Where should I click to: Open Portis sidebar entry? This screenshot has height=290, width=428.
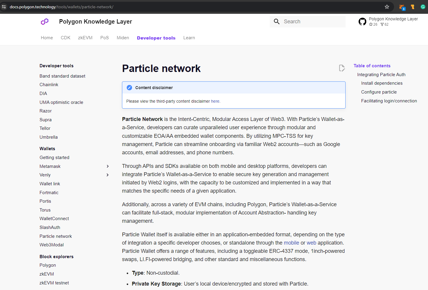45,201
